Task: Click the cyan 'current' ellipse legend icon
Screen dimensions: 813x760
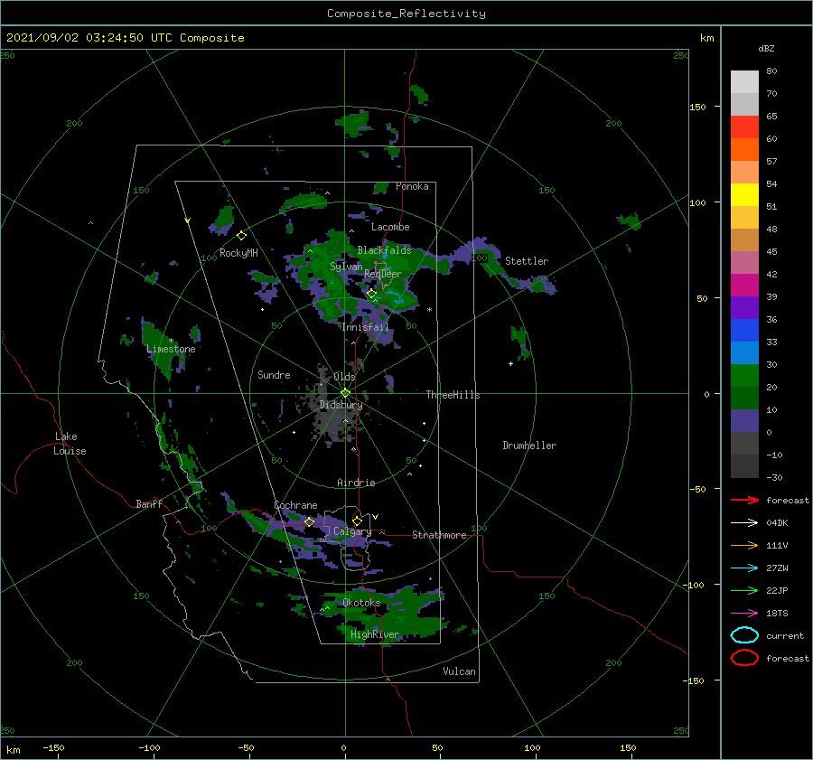Action: point(744,635)
